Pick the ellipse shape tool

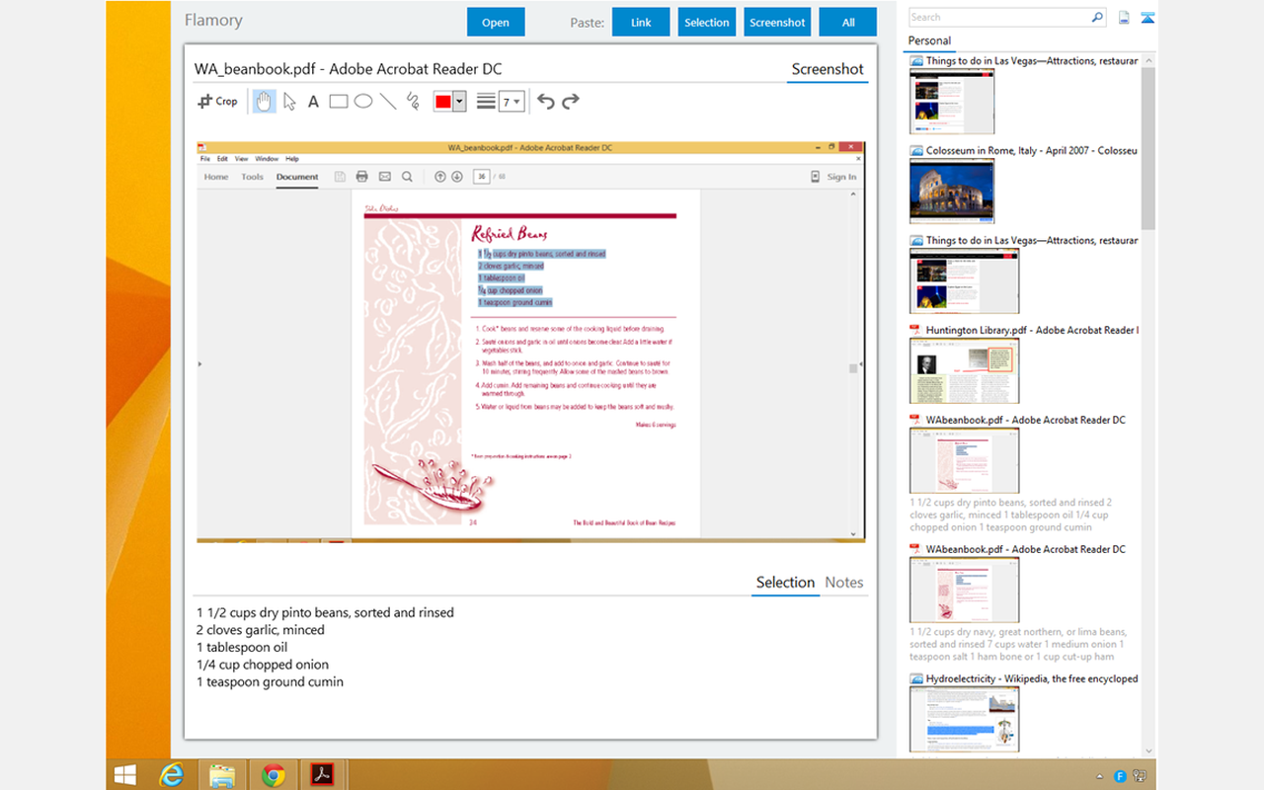click(x=363, y=101)
